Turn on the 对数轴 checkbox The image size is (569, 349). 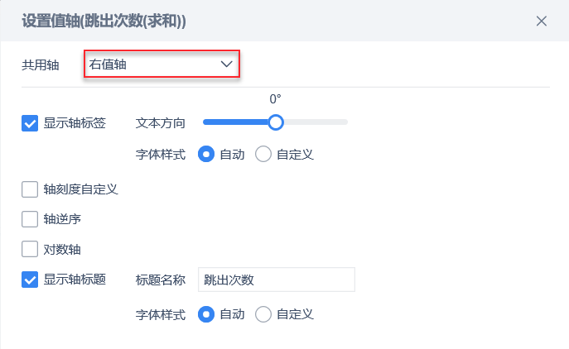(x=30, y=249)
